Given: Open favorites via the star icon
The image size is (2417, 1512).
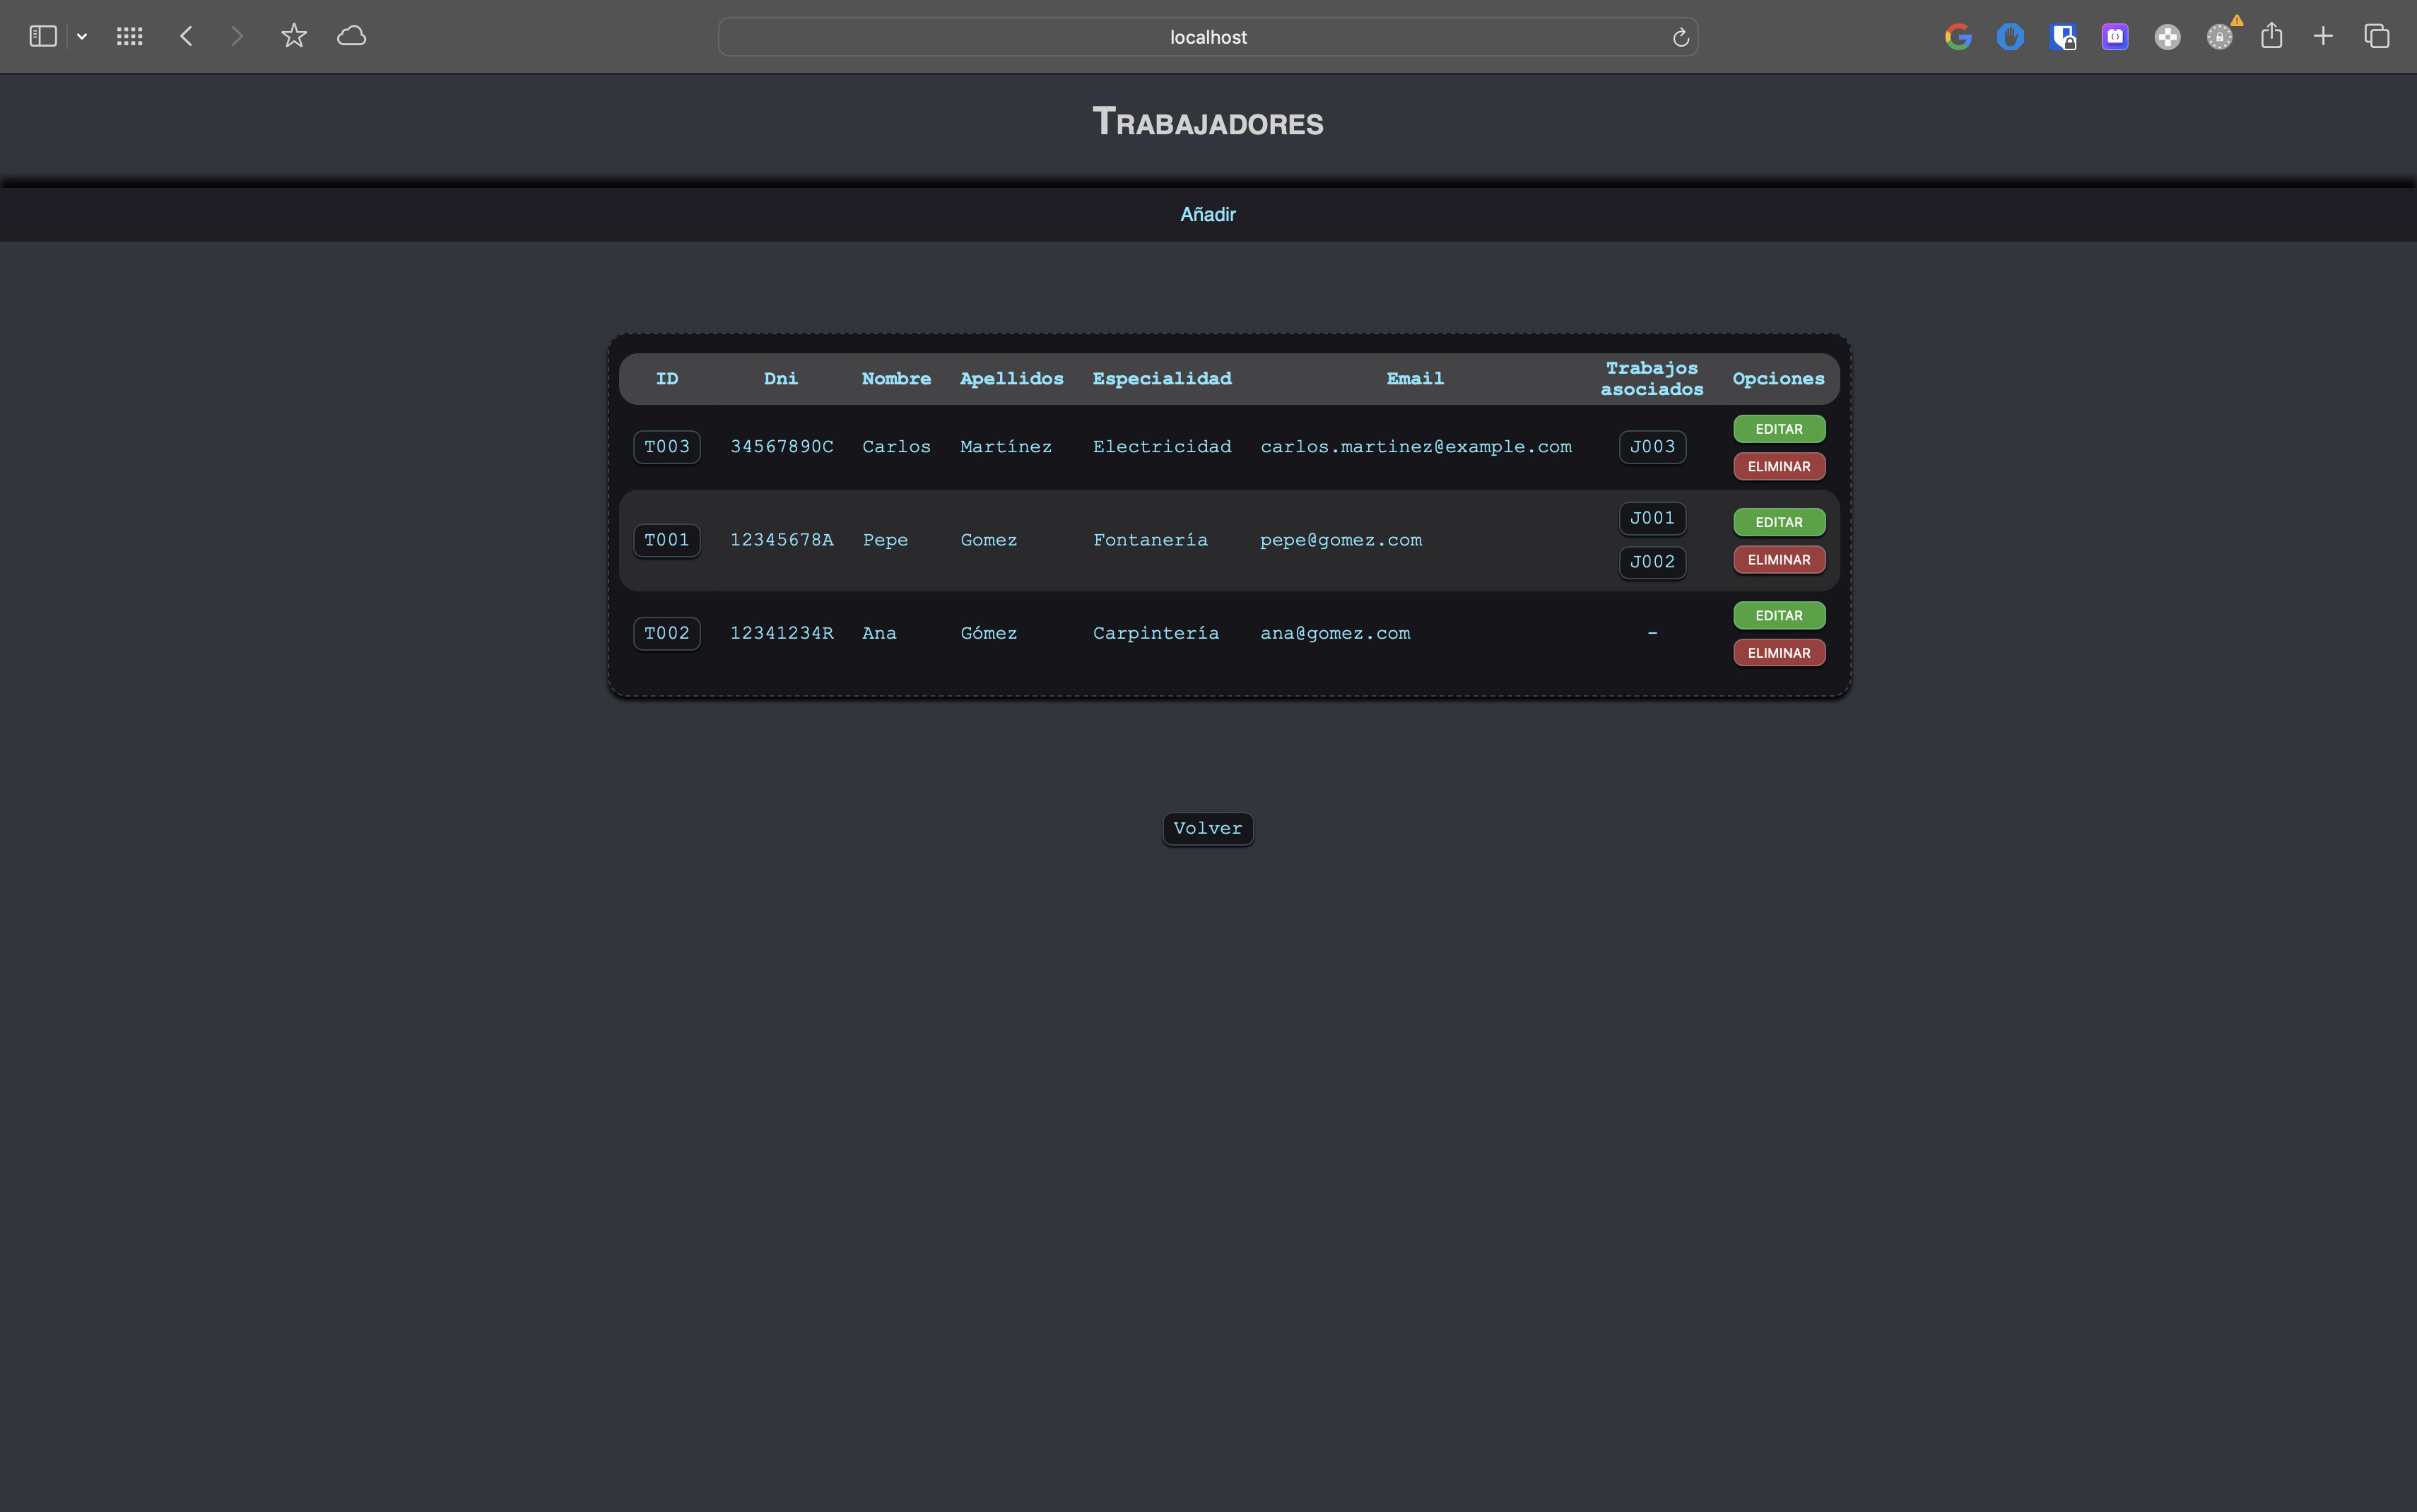Looking at the screenshot, I should pyautogui.click(x=293, y=36).
